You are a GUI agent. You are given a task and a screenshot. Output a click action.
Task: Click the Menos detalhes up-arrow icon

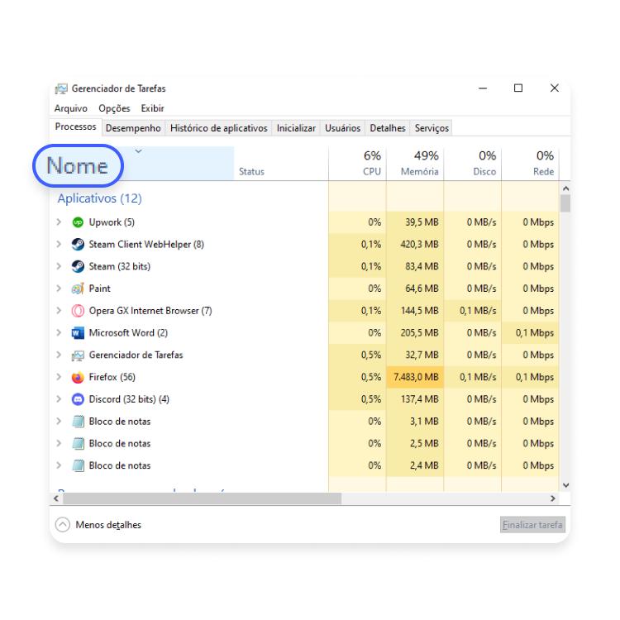(63, 525)
